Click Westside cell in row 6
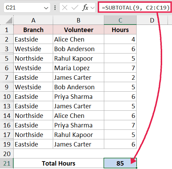Image resolution: width=172 pixels, height=169 pixels. point(33,68)
